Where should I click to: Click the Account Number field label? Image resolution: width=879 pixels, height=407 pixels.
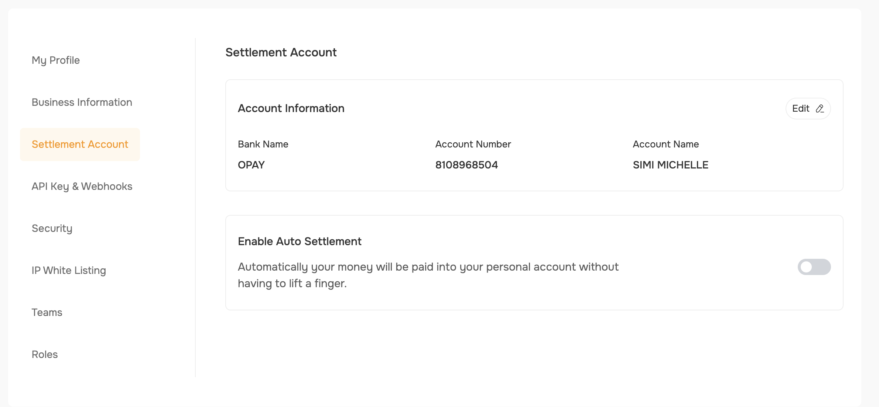[473, 144]
